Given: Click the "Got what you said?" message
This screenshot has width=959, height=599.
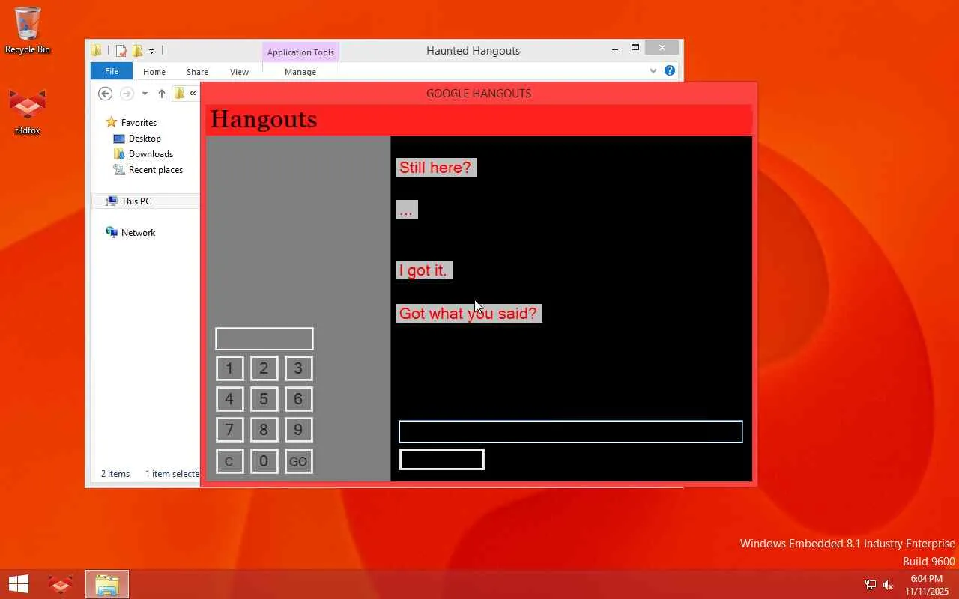Looking at the screenshot, I should (468, 314).
